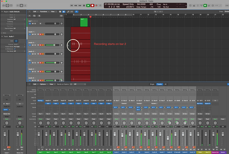The width and height of the screenshot is (229, 154).
Task: Fast forward using the transport forward button
Action: point(80,5)
